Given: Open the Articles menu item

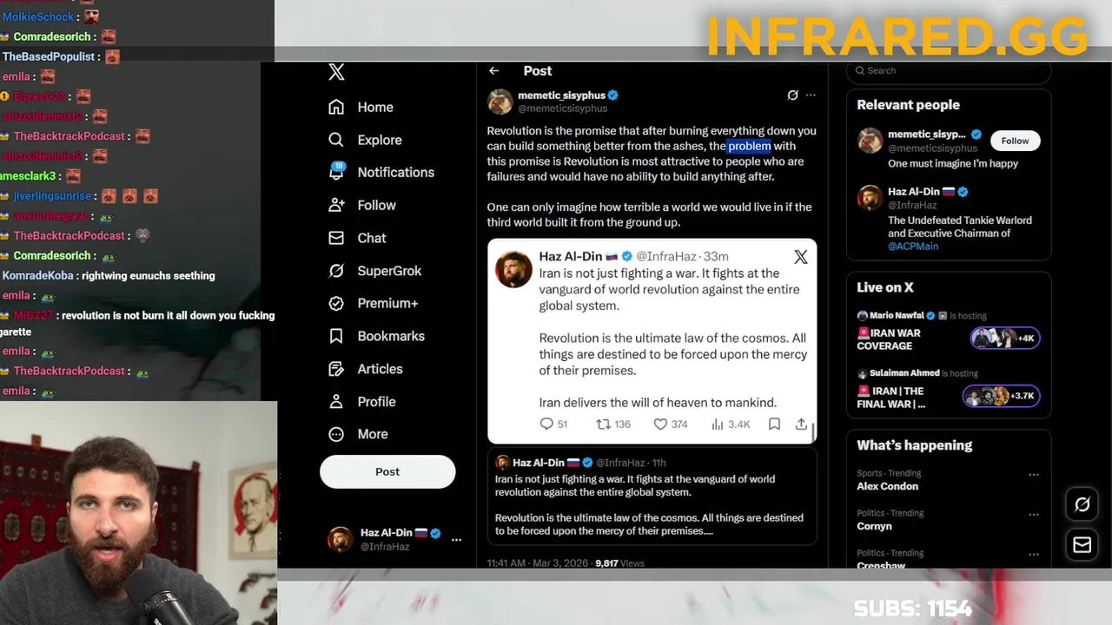Looking at the screenshot, I should pos(381,369).
